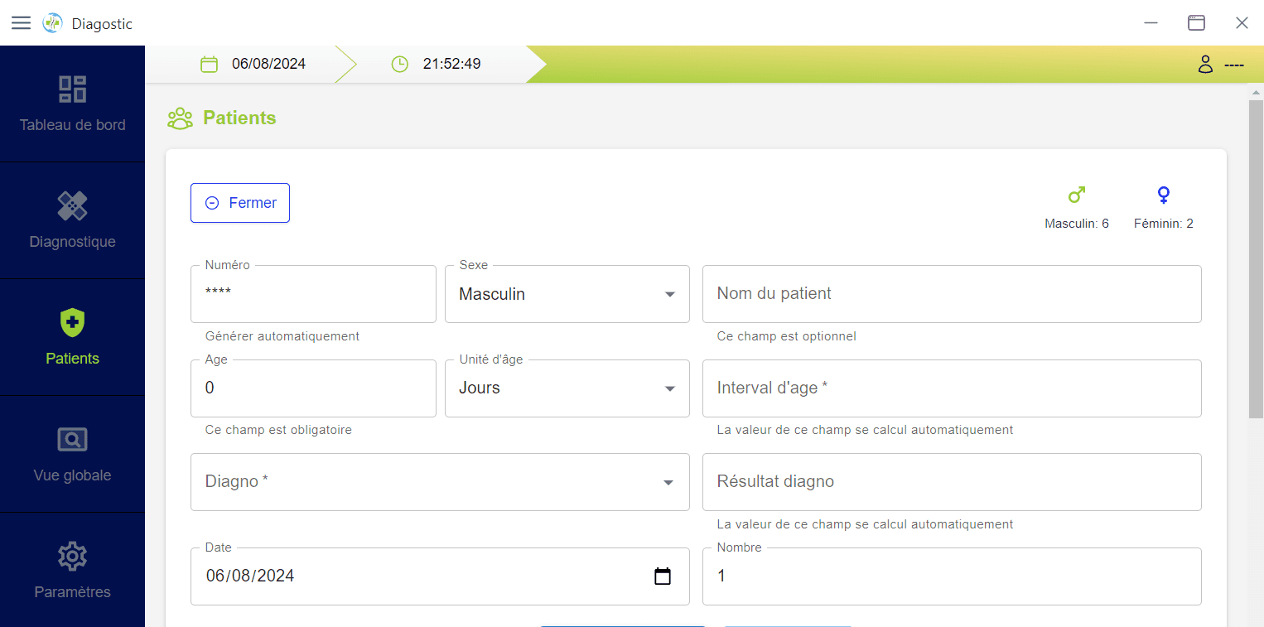Open the Diagno dropdown list
The height and width of the screenshot is (627, 1264).
coord(440,482)
